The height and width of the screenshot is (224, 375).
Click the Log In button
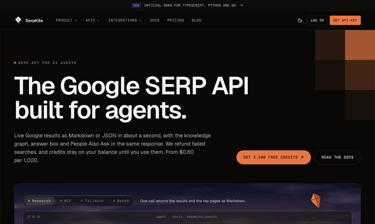pyautogui.click(x=317, y=20)
